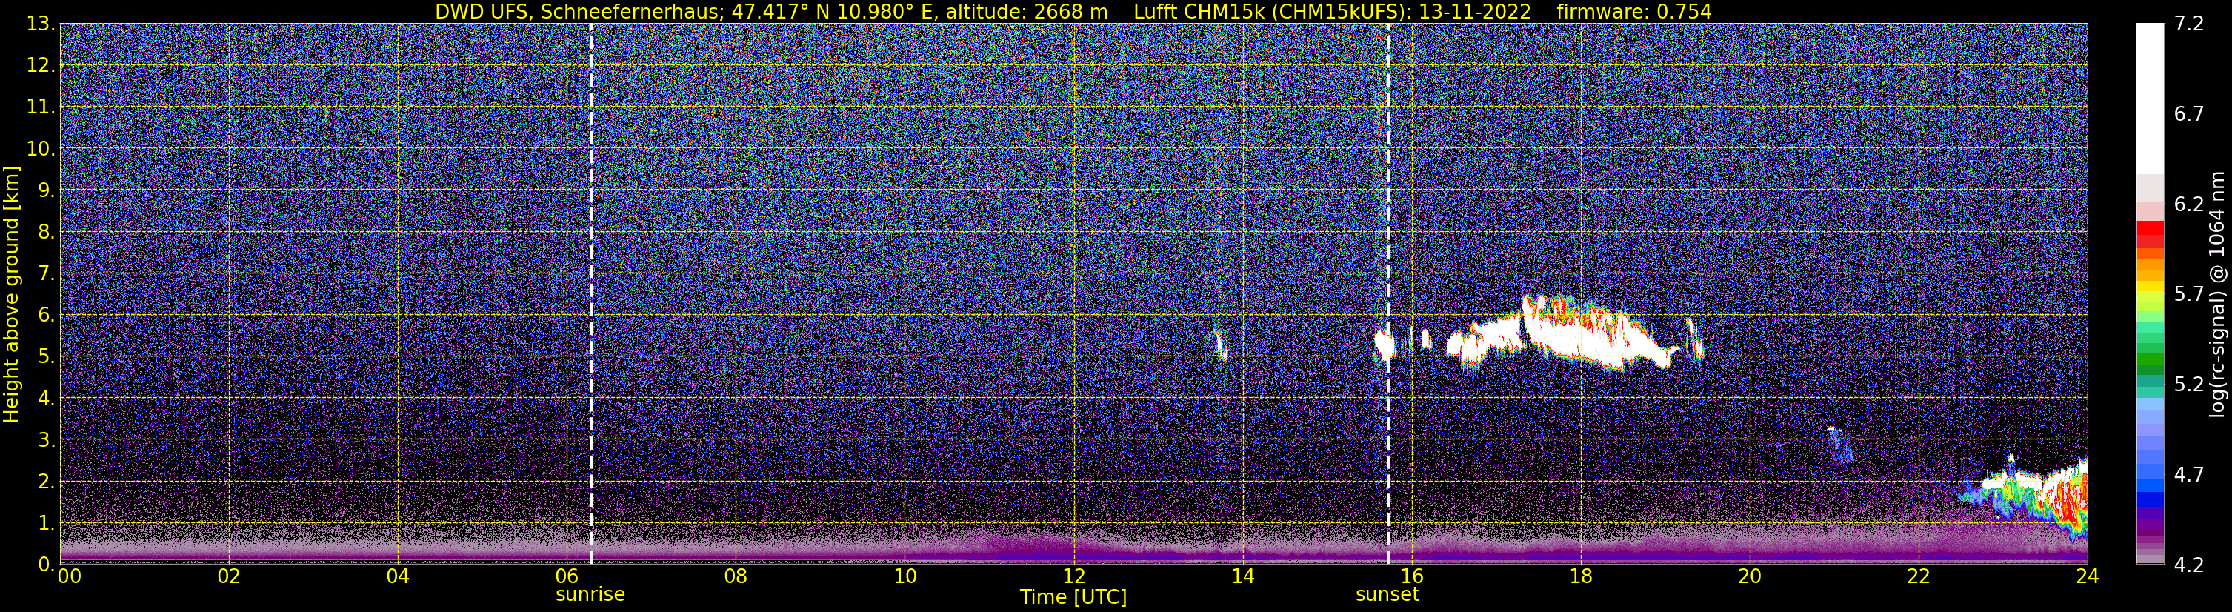The image size is (2232, 612).
Task: Click the 'DWD UFS, Schneefernerhaus' part of the plot title
Action: tap(578, 11)
